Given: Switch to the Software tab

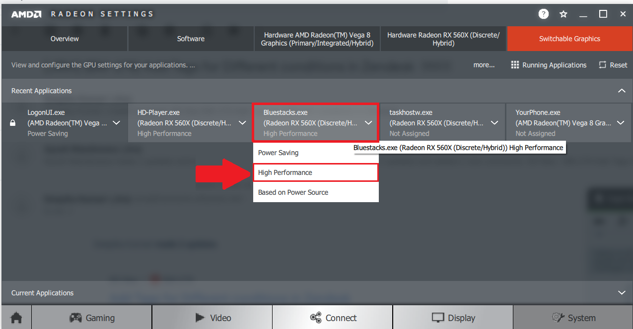Looking at the screenshot, I should click(x=191, y=39).
